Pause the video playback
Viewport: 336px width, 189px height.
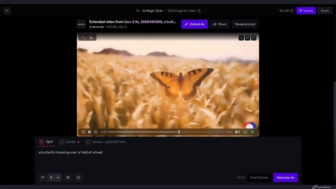(x=89, y=132)
